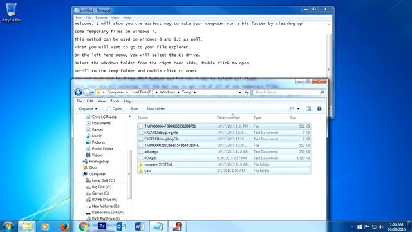Expand arrow after Temp breadcrumb
Screen dimensions: 412x232
(x=195, y=92)
